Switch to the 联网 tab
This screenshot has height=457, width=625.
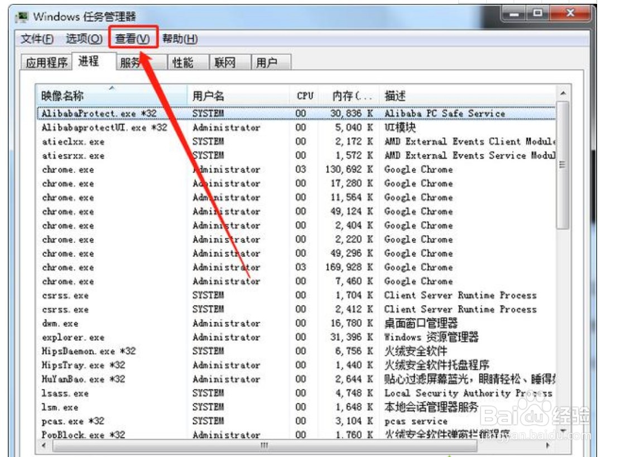[230, 63]
